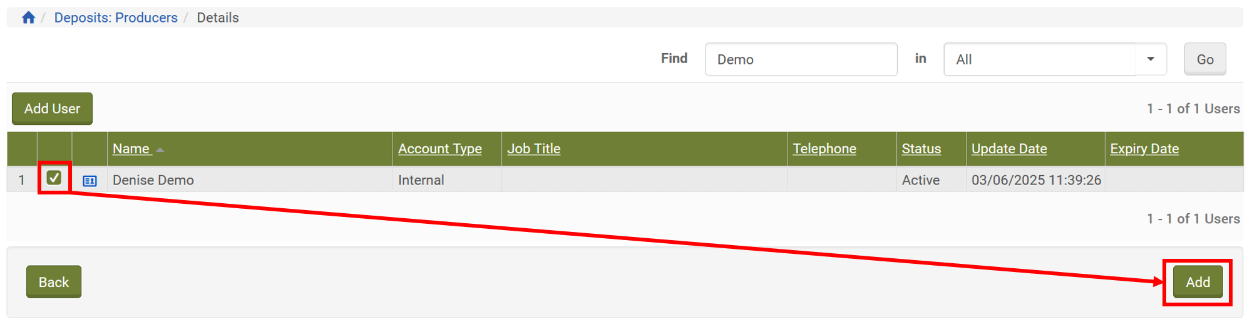Viewport: 1252px width, 327px height.
Task: Go back using the Back button
Action: (54, 282)
